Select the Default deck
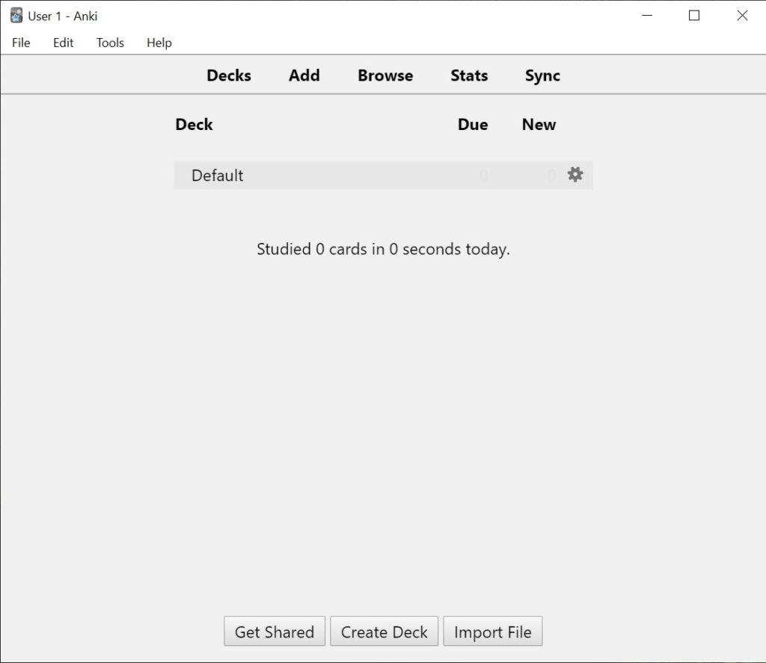This screenshot has width=766, height=663. click(x=218, y=175)
